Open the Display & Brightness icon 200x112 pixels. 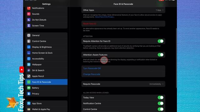point(29,47)
